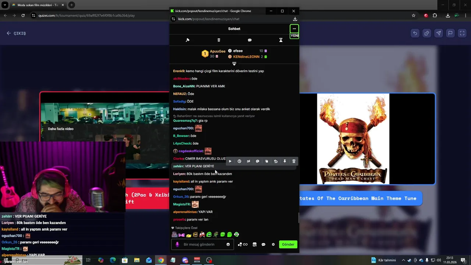The width and height of the screenshot is (471, 265).
Task: Click the flag report button in Quizei
Action: pyautogui.click(x=450, y=33)
